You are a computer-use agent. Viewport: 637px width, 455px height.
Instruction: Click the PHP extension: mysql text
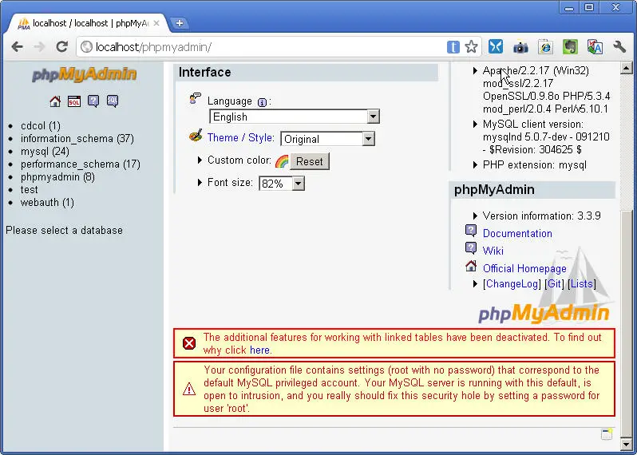click(535, 165)
